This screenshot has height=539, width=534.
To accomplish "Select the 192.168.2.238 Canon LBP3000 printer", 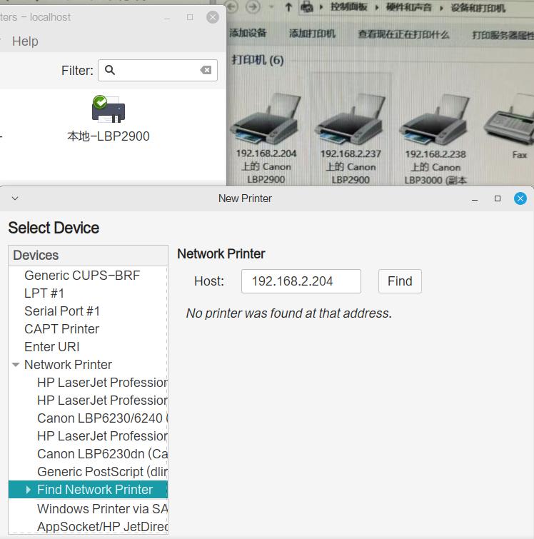I will click(435, 139).
